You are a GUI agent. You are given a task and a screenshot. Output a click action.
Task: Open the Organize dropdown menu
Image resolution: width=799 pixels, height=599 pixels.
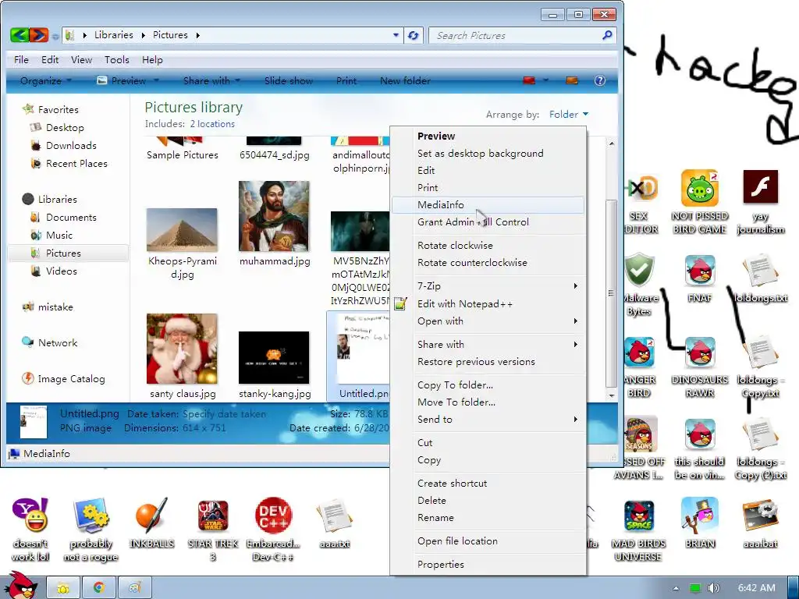pos(46,80)
